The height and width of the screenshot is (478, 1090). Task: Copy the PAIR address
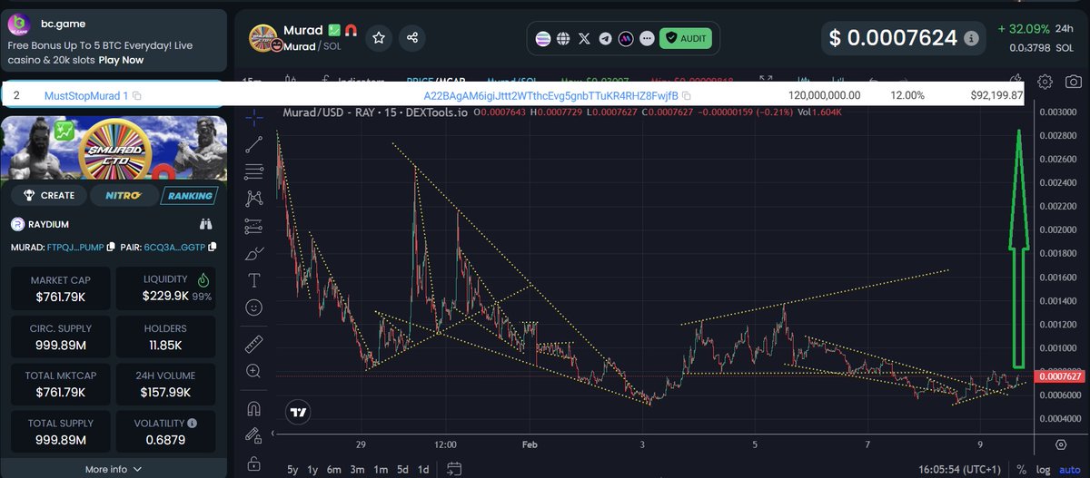(212, 247)
